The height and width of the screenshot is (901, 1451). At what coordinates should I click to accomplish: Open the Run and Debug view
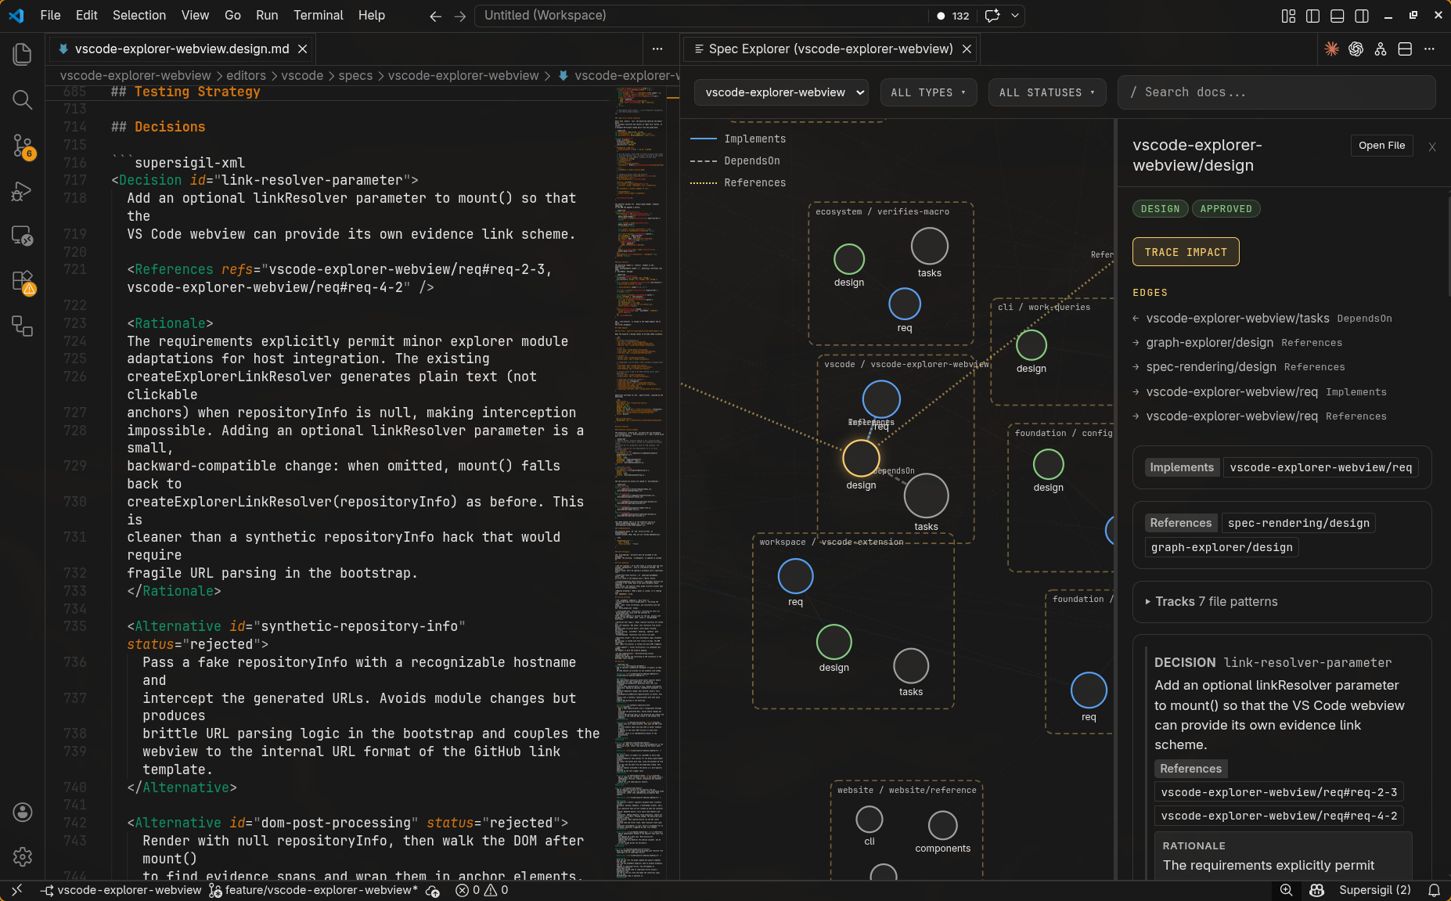point(22,191)
